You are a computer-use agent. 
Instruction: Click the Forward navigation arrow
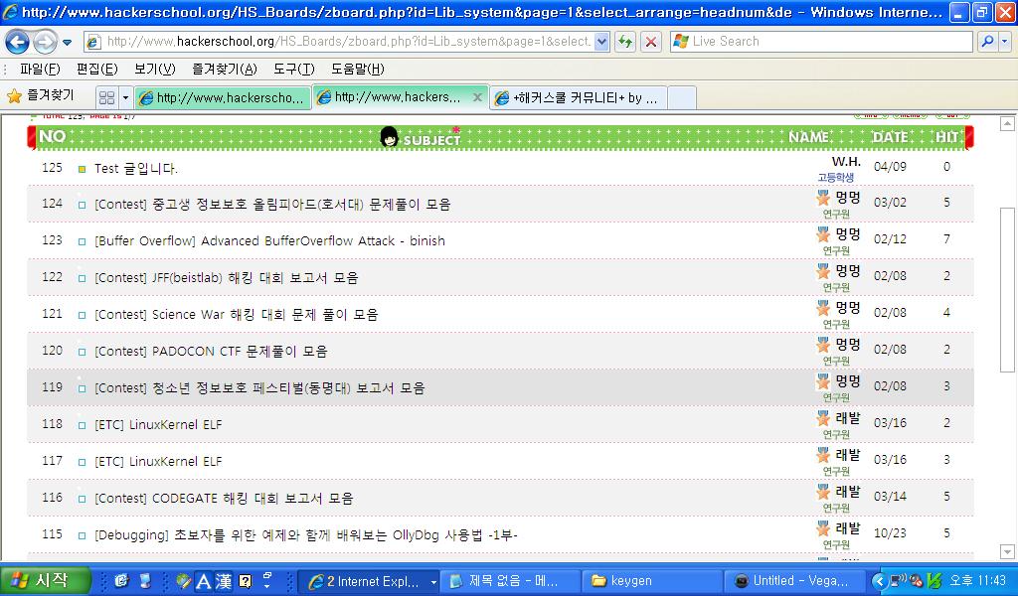(45, 42)
